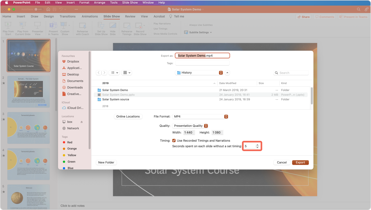Click the save icon in title bar
Screen dimensions: 371x210
coord(55,9)
